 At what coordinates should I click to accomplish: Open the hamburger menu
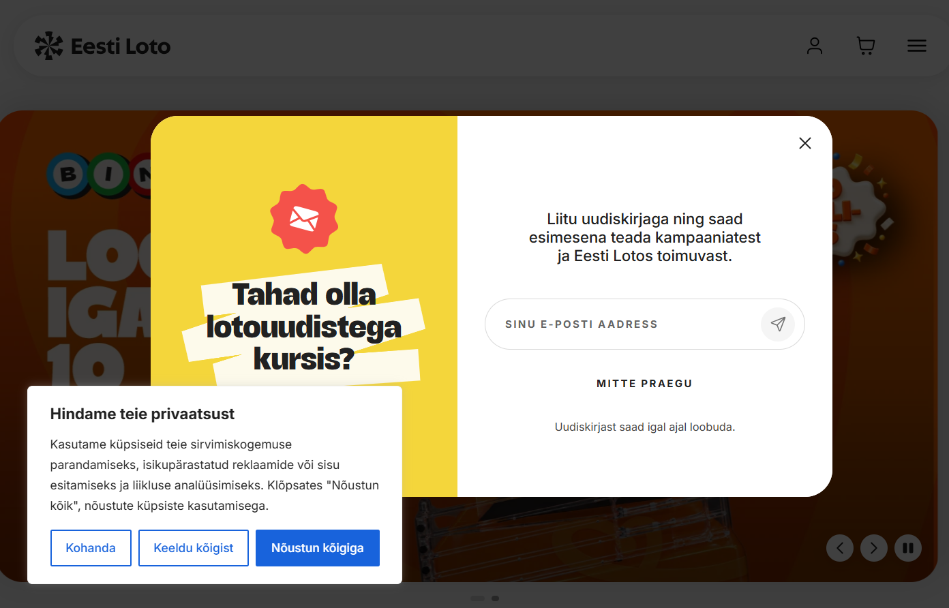[x=917, y=46]
